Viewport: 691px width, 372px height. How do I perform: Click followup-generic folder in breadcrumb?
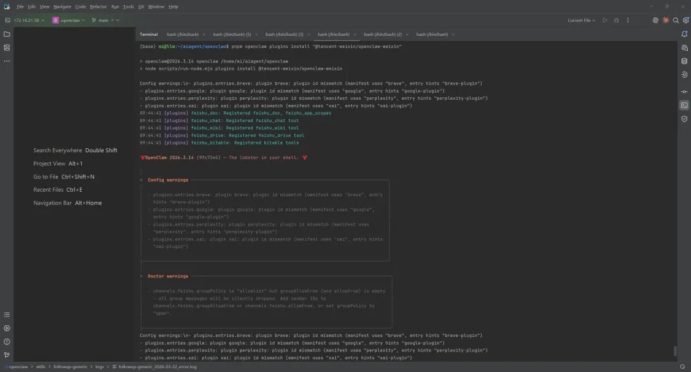70,367
